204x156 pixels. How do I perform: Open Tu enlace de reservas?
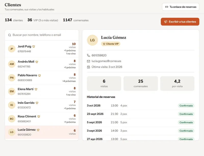pos(181,7)
